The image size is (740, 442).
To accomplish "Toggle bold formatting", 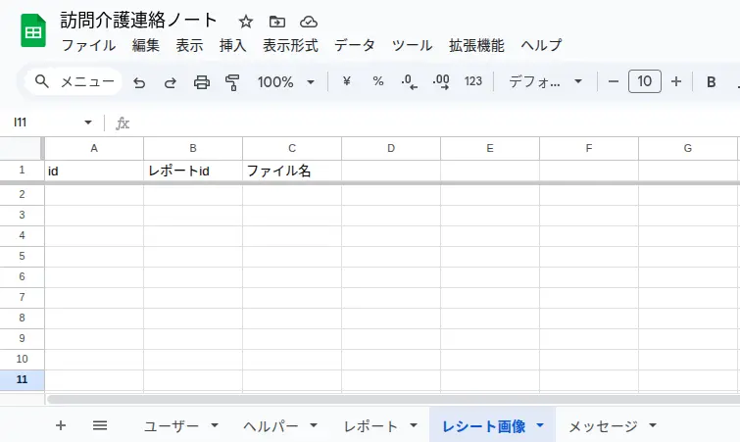I will pos(711,82).
